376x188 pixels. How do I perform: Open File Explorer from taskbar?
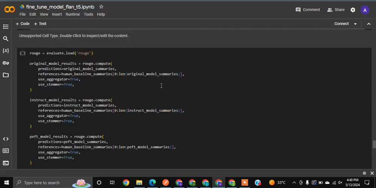139,183
